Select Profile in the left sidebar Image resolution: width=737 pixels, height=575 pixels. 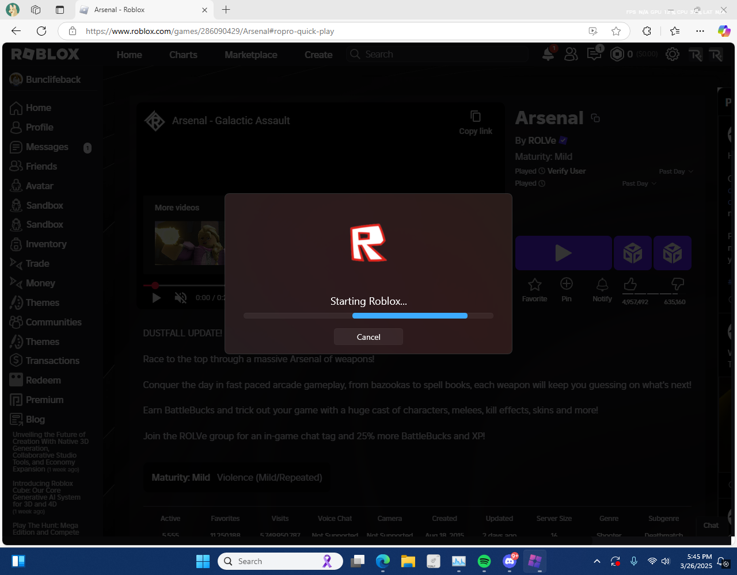(32, 127)
